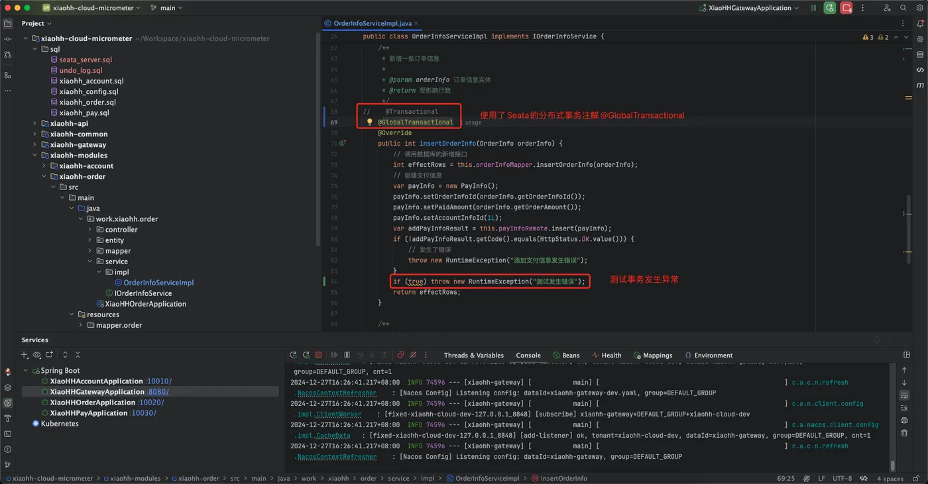Open the Build hammer tool window

coord(8,418)
